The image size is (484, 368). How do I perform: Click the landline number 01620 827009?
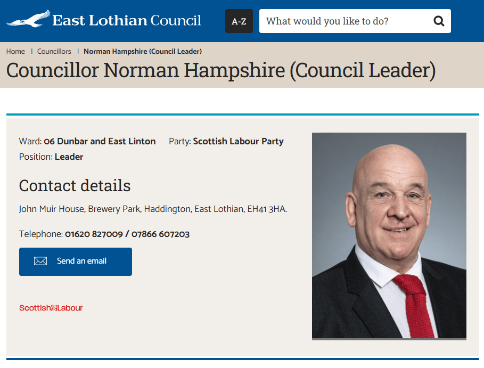tap(94, 234)
